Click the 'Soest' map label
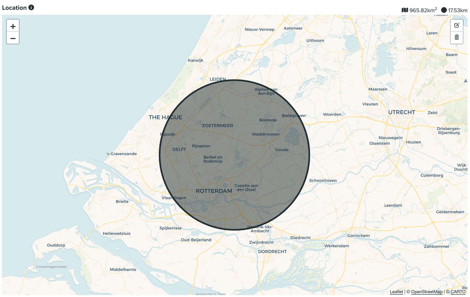Image resolution: width=470 pixels, height=297 pixels. tap(451, 72)
